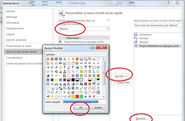Pick the paint bucket symbol
Viewport: 185px width, 121px height.
coord(48,92)
